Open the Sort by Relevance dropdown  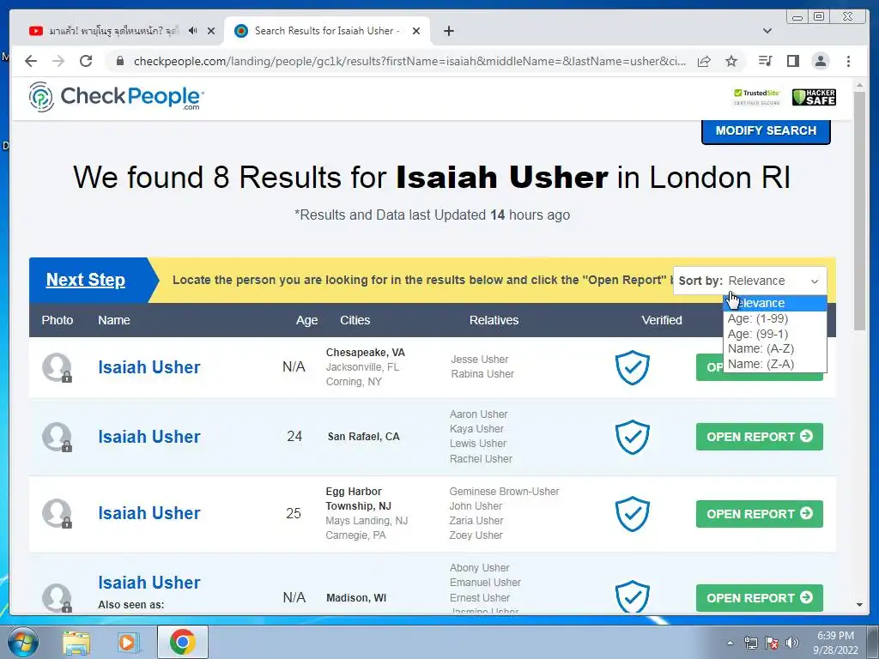(x=749, y=281)
